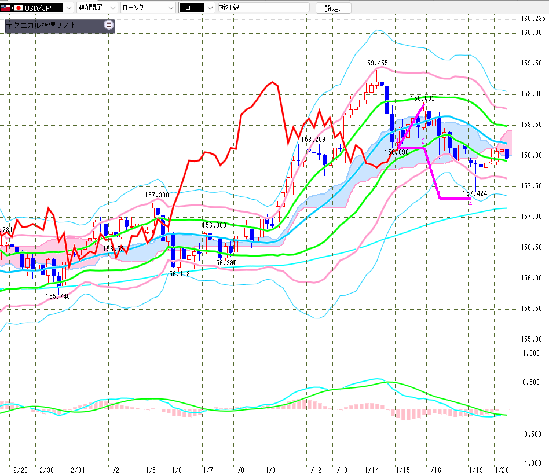
Task: Expand the テクニカル指標リスト panel via its square icon
Action: (x=108, y=25)
